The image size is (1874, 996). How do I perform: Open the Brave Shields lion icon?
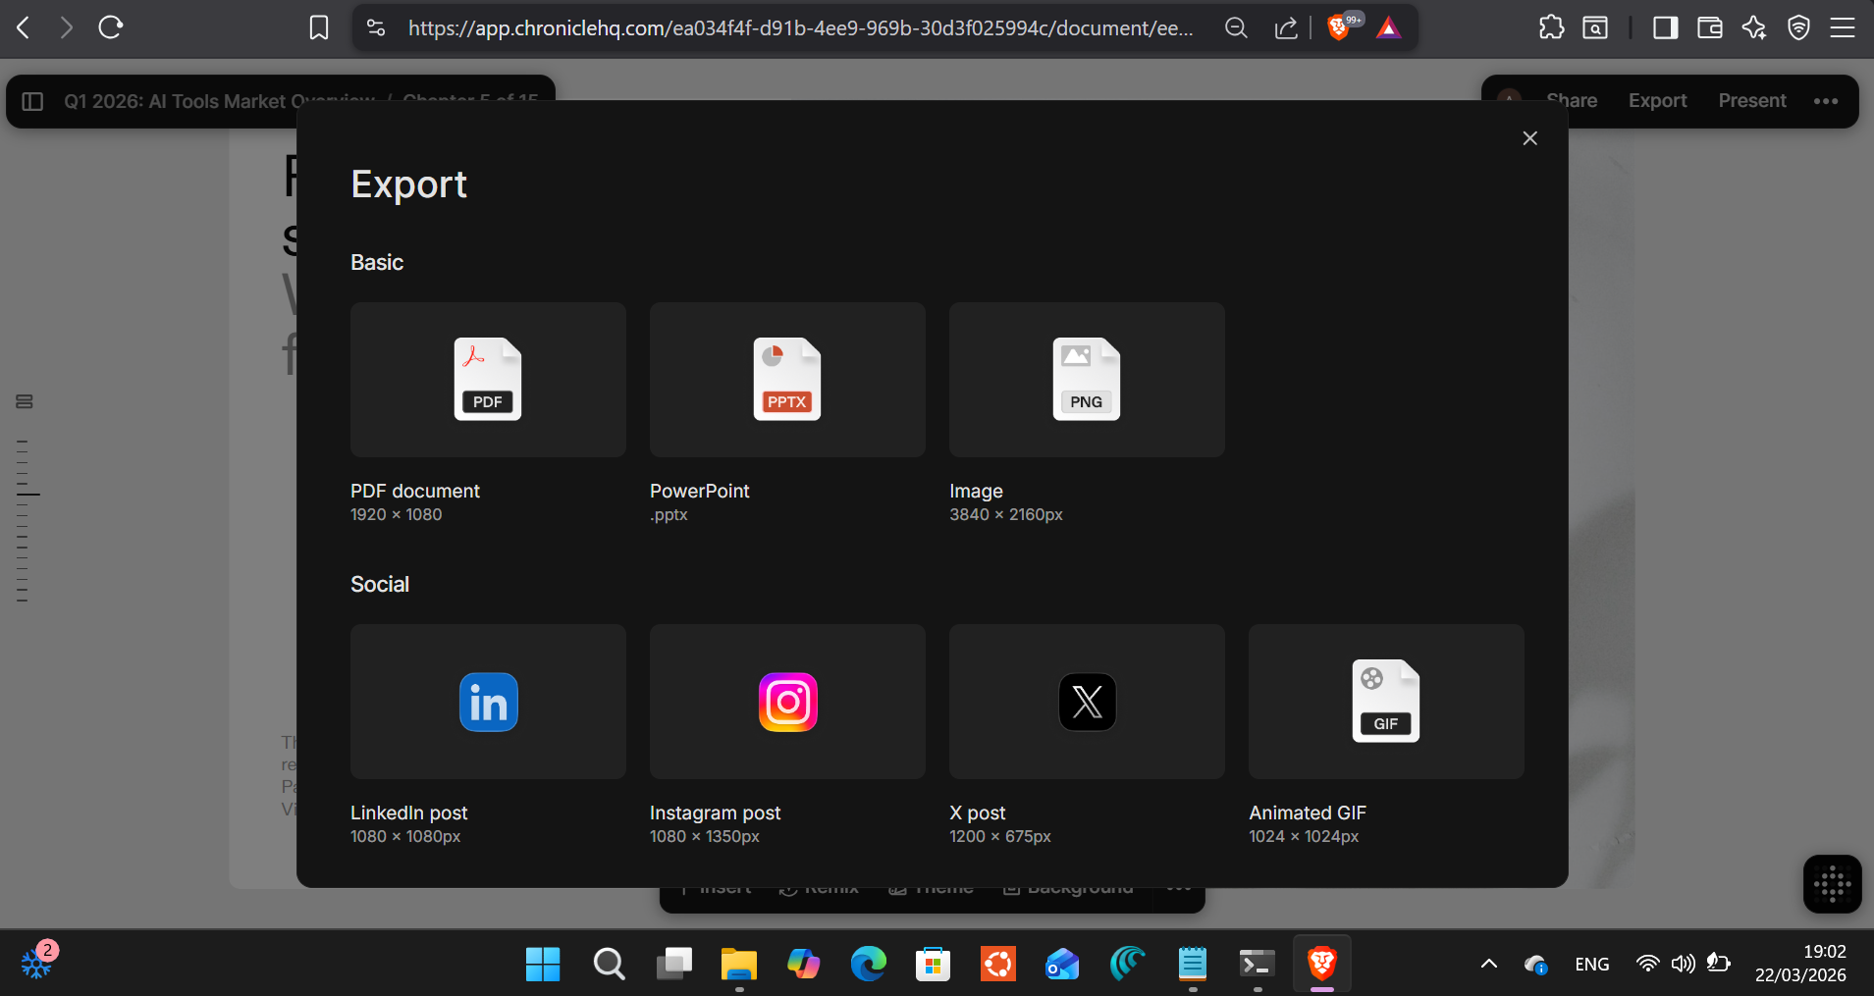tap(1338, 27)
